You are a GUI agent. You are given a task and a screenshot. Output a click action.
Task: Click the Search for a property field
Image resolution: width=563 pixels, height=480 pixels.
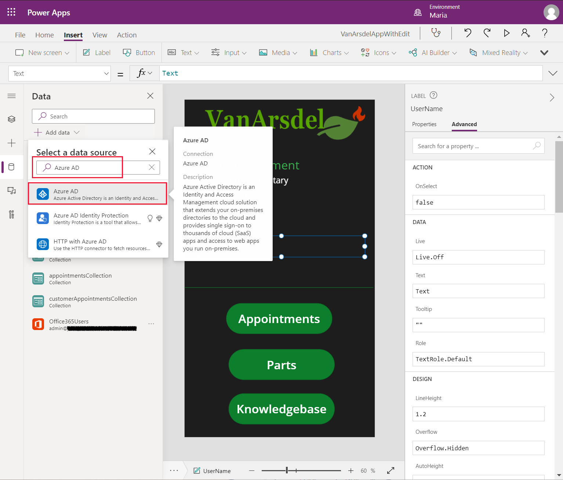(478, 146)
